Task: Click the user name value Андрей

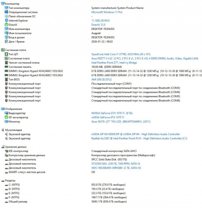Action: click(x=96, y=33)
